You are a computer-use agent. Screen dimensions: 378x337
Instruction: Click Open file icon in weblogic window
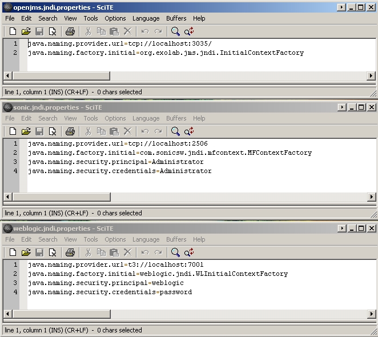click(x=26, y=252)
